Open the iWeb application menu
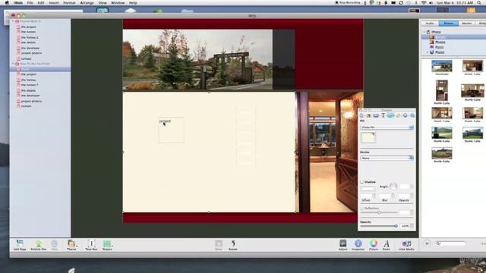This screenshot has width=486, height=273. point(18,3)
